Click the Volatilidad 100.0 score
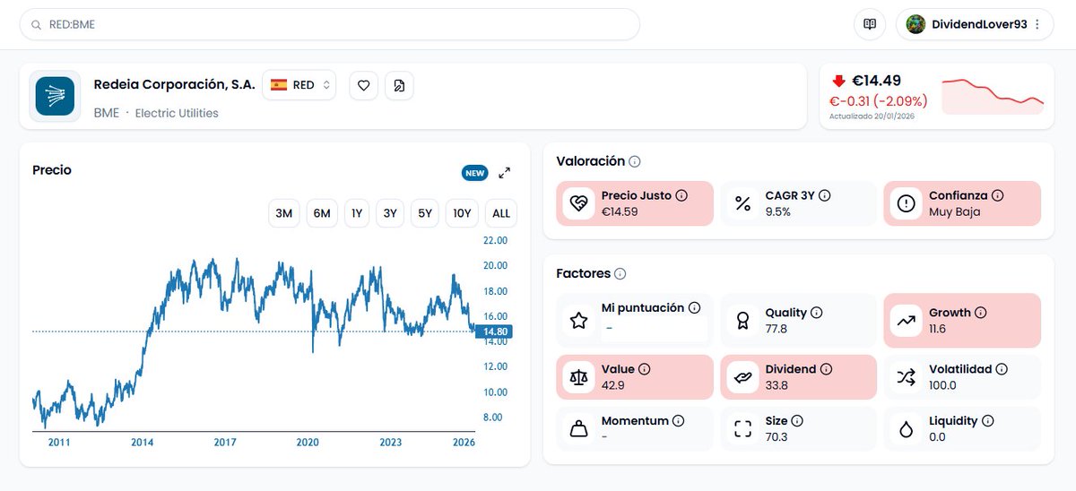Screen dimensions: 1076x491 pos(942,385)
